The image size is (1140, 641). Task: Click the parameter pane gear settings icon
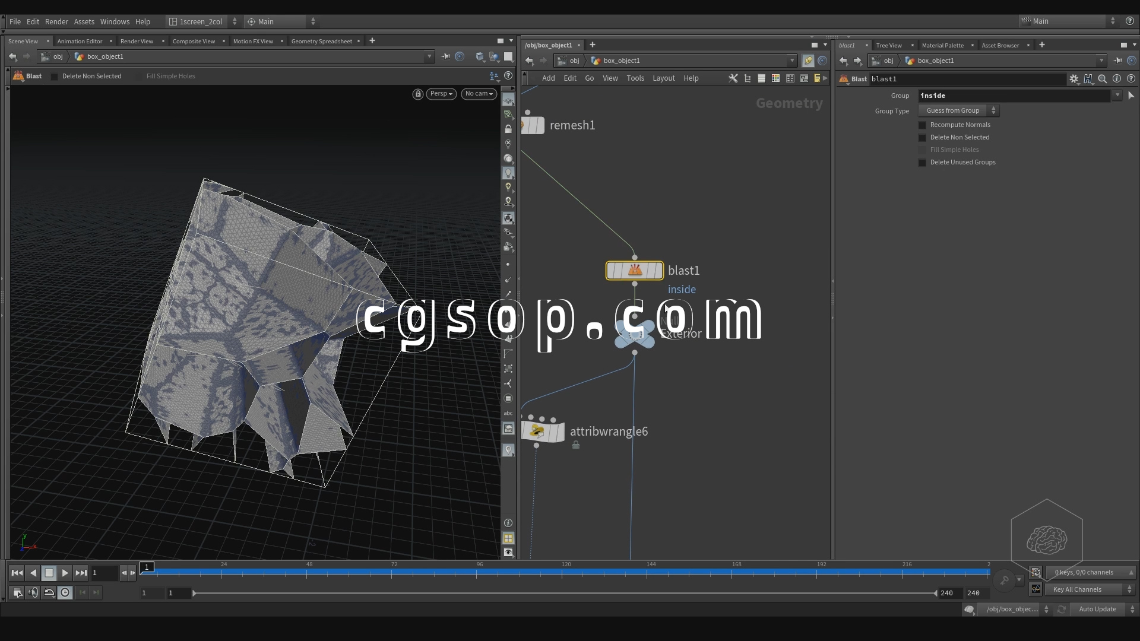coord(1073,79)
